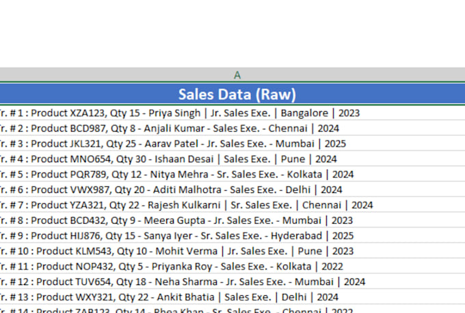
Task: Click the row with Product NOP432, Priyanka Roy
Action: click(x=232, y=267)
